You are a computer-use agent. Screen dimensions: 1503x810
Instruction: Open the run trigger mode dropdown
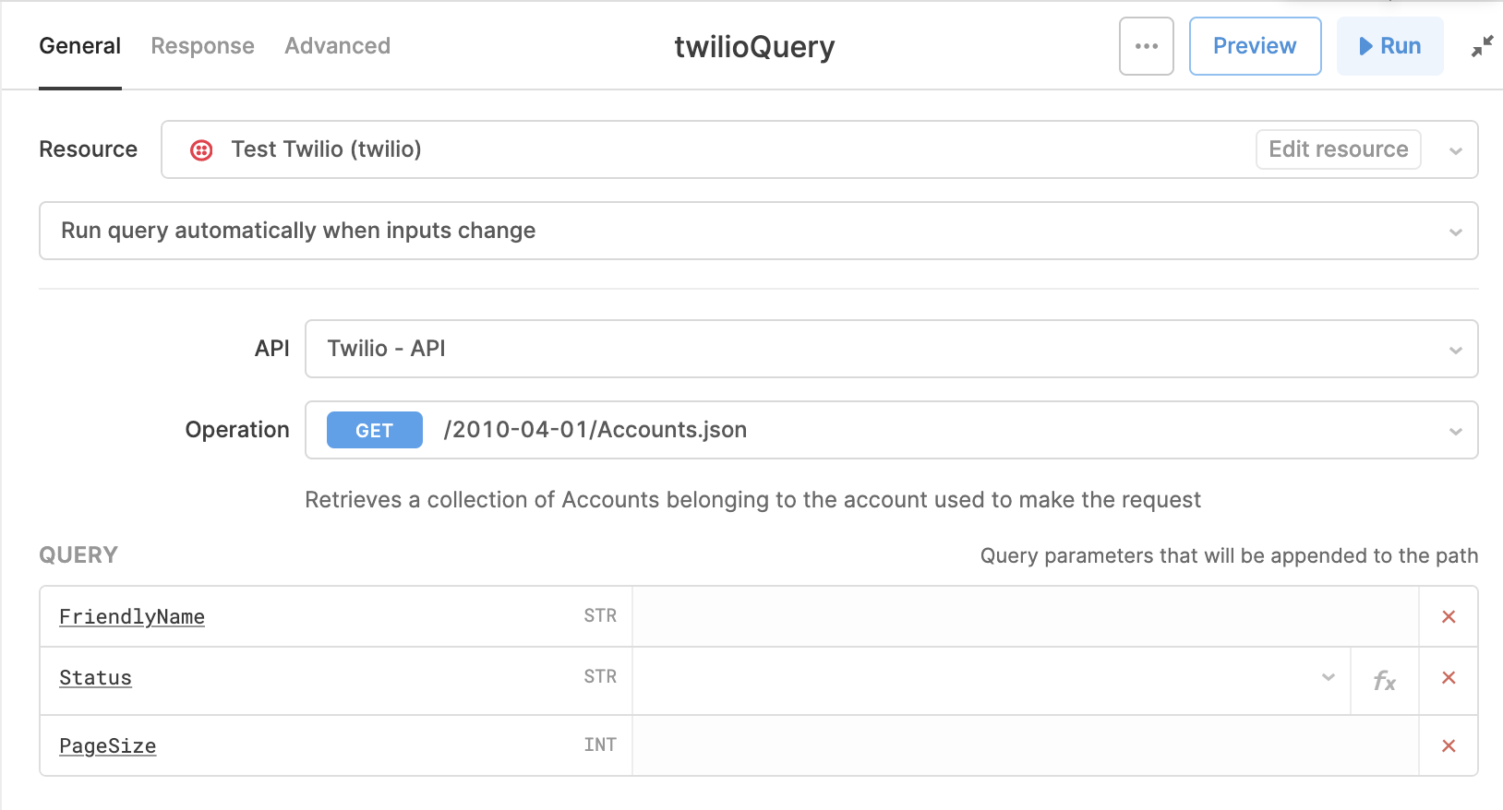tap(758, 231)
